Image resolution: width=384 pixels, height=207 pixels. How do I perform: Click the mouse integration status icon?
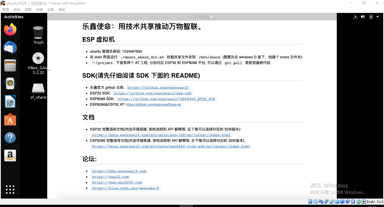point(358,202)
